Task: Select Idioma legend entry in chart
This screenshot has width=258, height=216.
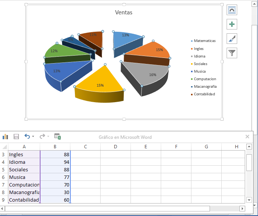Action: [198, 56]
